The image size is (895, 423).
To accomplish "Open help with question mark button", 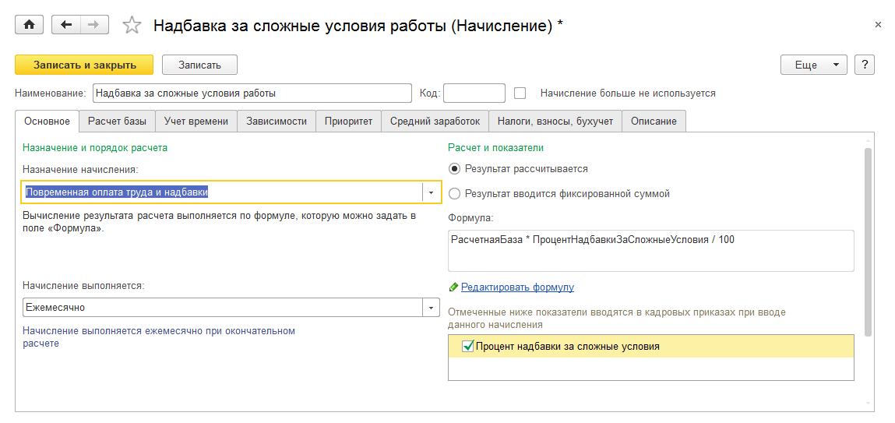I will [864, 65].
